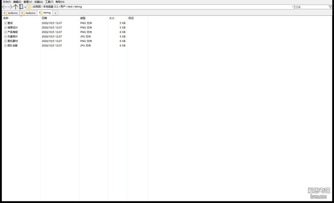This screenshot has width=334, height=203.
Task: Select the file icon of 插画设计
Action: tap(5, 28)
